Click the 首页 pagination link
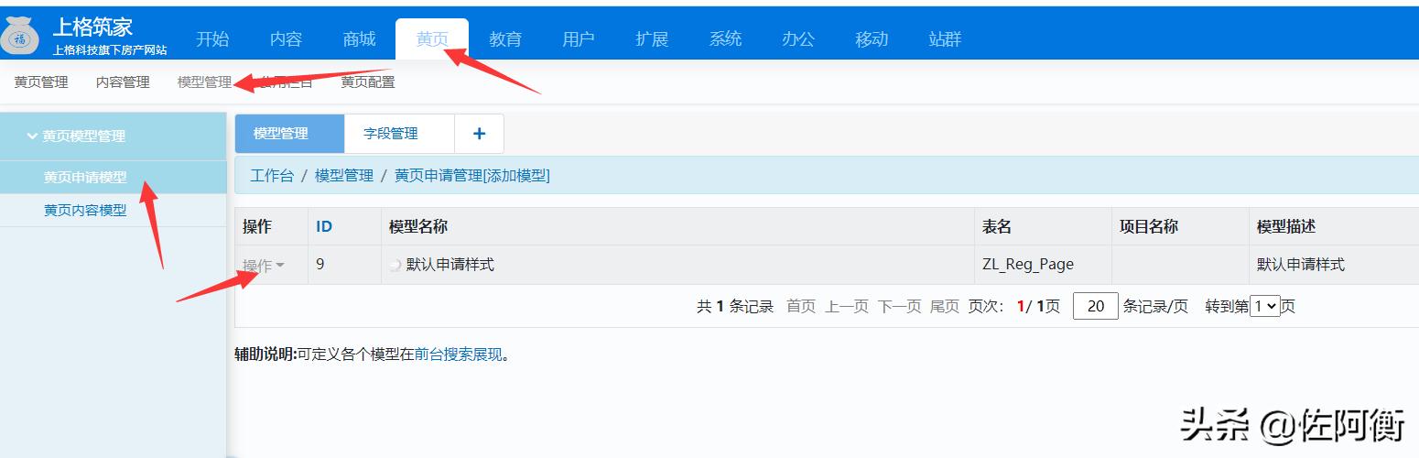This screenshot has width=1419, height=458. point(801,306)
